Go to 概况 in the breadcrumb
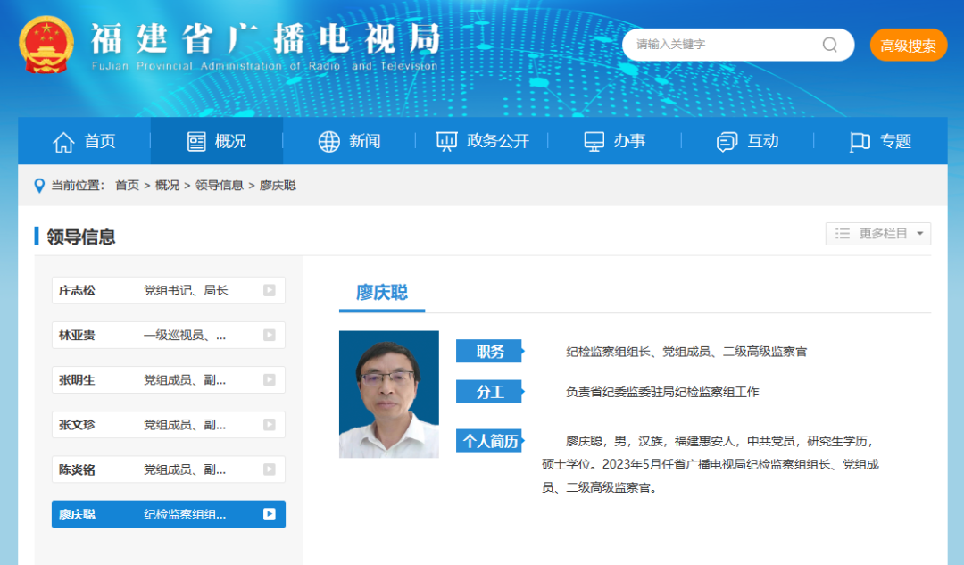Viewport: 964px width, 565px height. 167,186
